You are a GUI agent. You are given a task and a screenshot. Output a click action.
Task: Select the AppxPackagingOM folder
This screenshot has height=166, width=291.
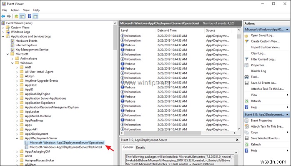[38, 151]
